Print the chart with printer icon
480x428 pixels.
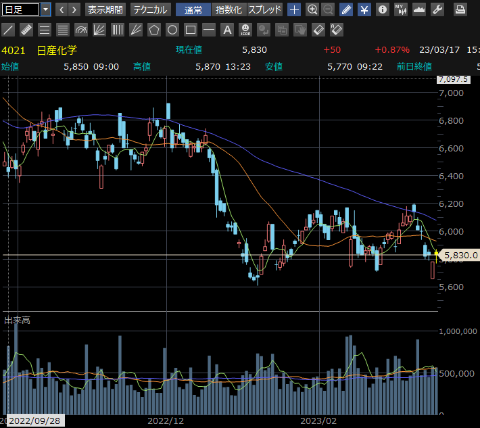[460, 9]
